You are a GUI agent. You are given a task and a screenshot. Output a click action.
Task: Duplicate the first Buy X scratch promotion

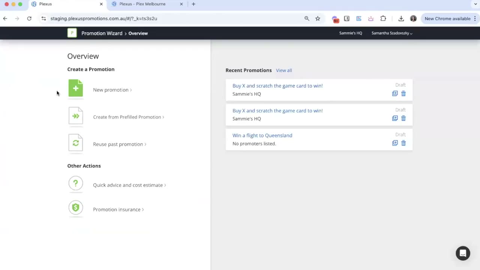[x=395, y=93]
